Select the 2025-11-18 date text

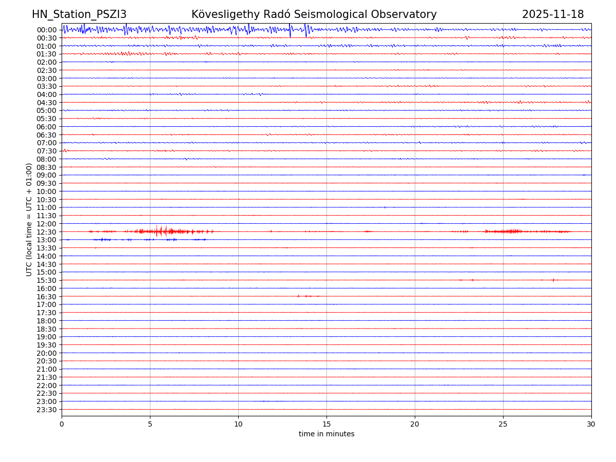click(x=552, y=15)
